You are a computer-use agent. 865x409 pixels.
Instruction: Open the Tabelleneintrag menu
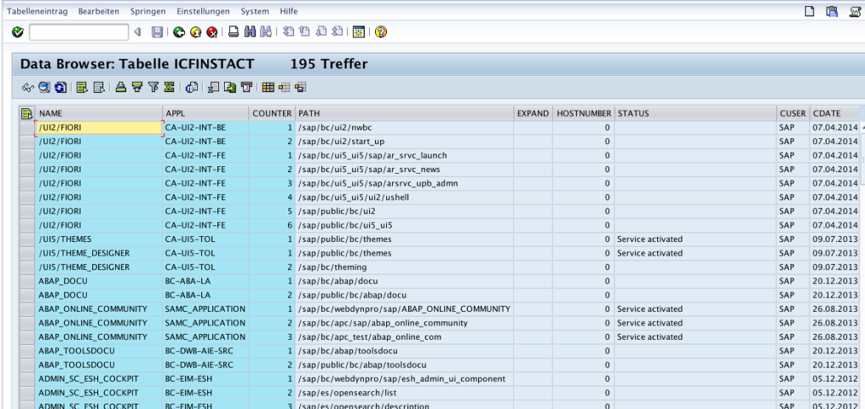[37, 11]
